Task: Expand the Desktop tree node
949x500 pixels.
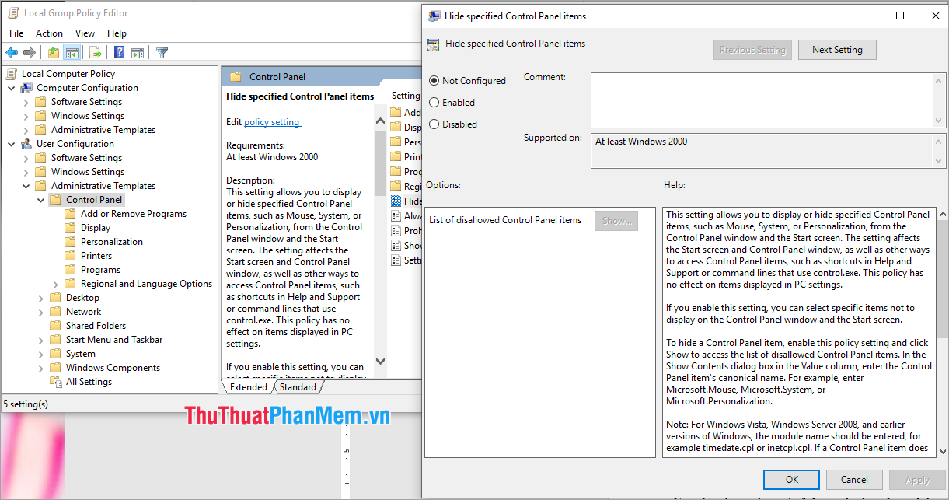Action: tap(41, 297)
